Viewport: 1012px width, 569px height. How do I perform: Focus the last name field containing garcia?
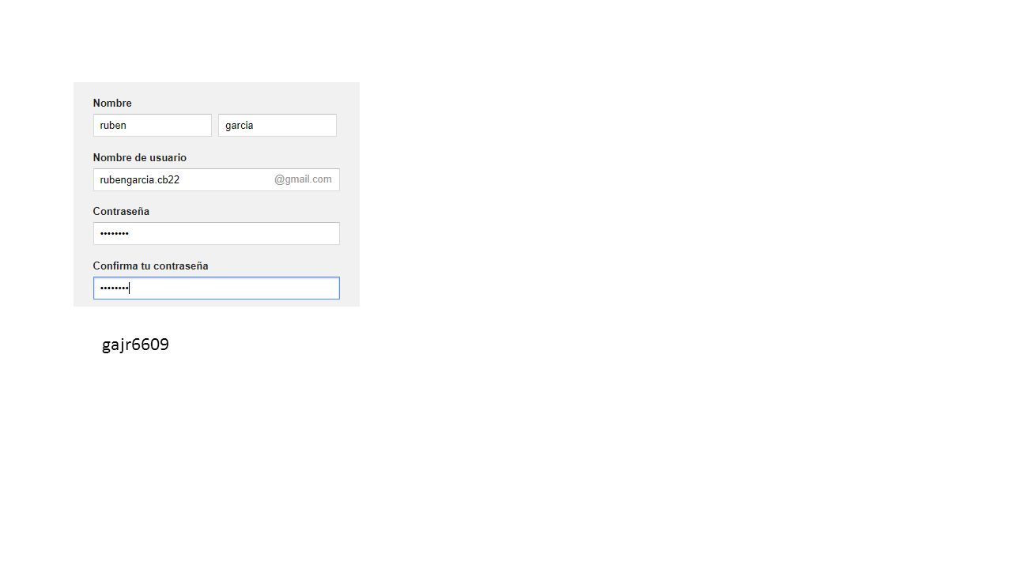[278, 125]
